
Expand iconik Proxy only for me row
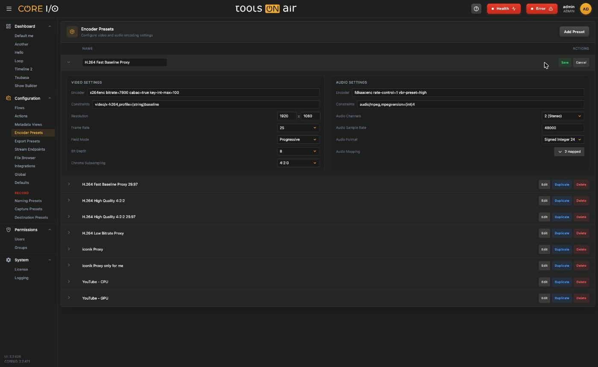point(69,265)
